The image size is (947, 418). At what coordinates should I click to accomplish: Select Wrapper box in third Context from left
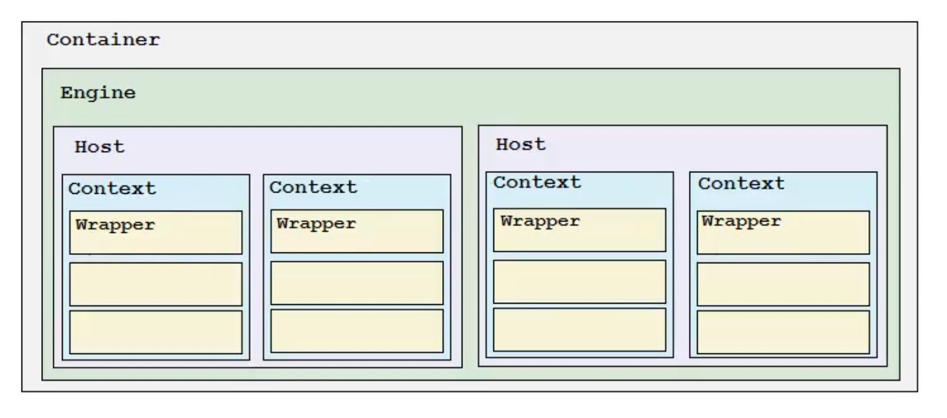point(579,230)
